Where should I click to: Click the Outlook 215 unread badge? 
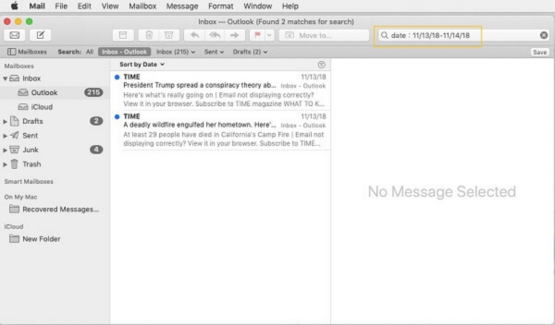(94, 92)
